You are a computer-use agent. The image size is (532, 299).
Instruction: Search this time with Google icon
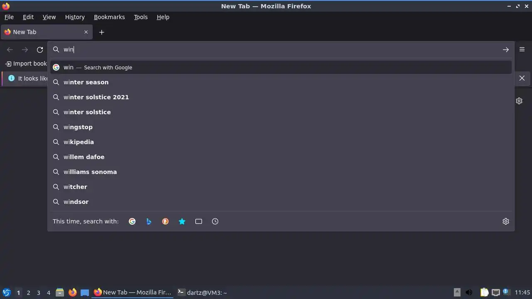pyautogui.click(x=132, y=221)
